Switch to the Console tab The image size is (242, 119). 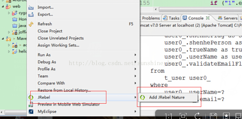pos(196,18)
